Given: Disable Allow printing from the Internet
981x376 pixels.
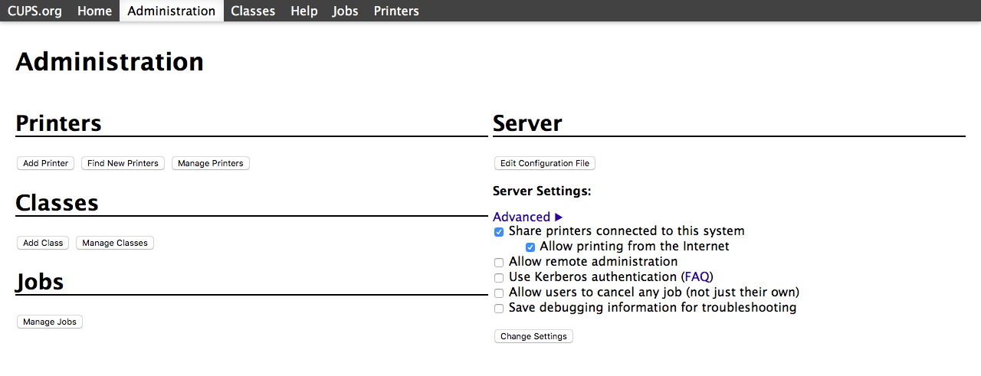Looking at the screenshot, I should pyautogui.click(x=530, y=247).
